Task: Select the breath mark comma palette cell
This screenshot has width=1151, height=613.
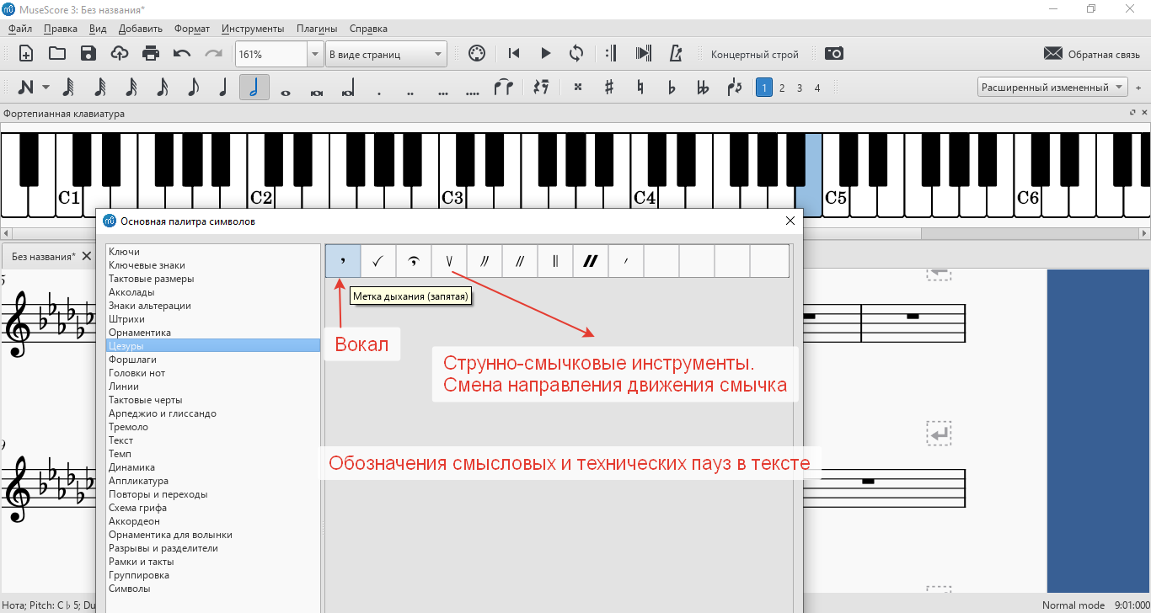Action: [343, 261]
